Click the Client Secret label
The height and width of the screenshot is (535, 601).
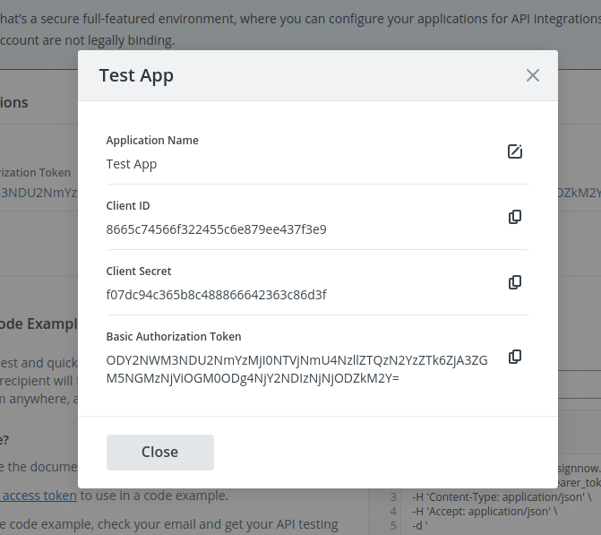[139, 272]
